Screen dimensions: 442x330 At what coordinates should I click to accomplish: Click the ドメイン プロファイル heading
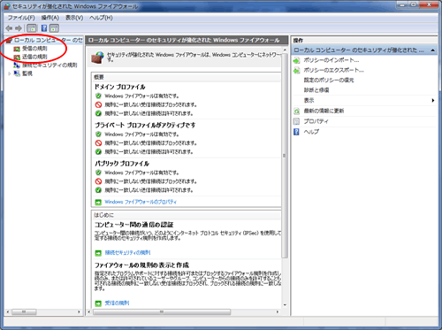pos(119,87)
